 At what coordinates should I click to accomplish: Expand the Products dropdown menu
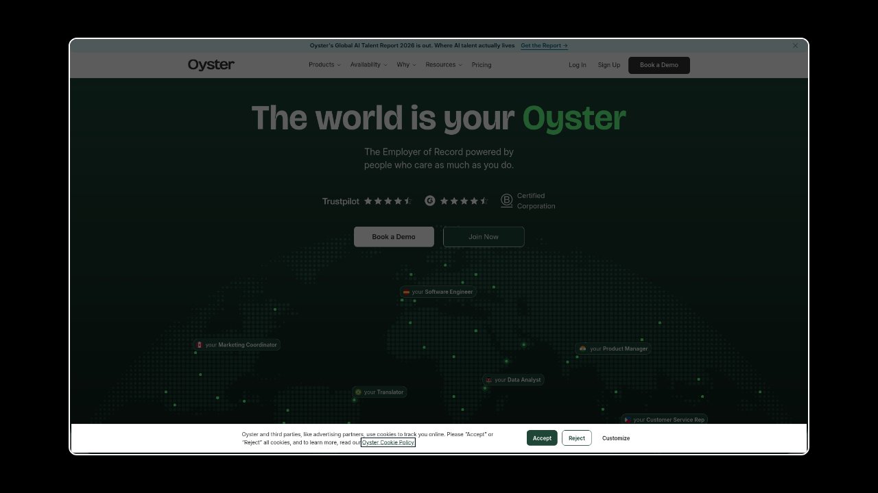(x=324, y=65)
